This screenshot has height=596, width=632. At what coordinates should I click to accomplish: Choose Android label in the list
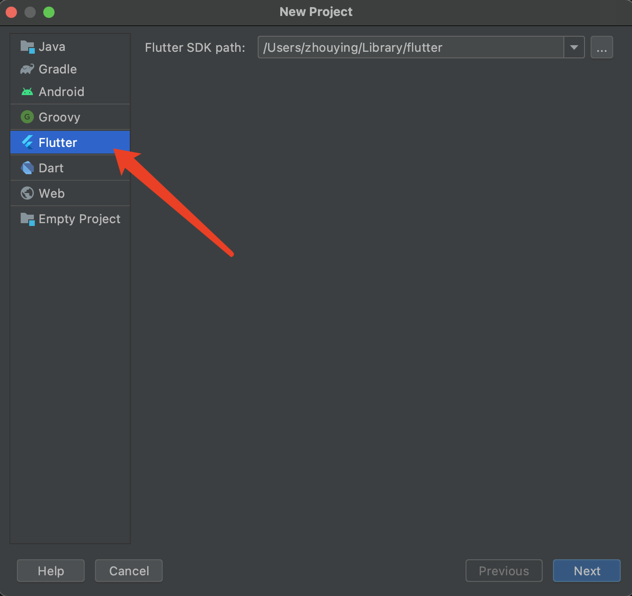coord(61,92)
